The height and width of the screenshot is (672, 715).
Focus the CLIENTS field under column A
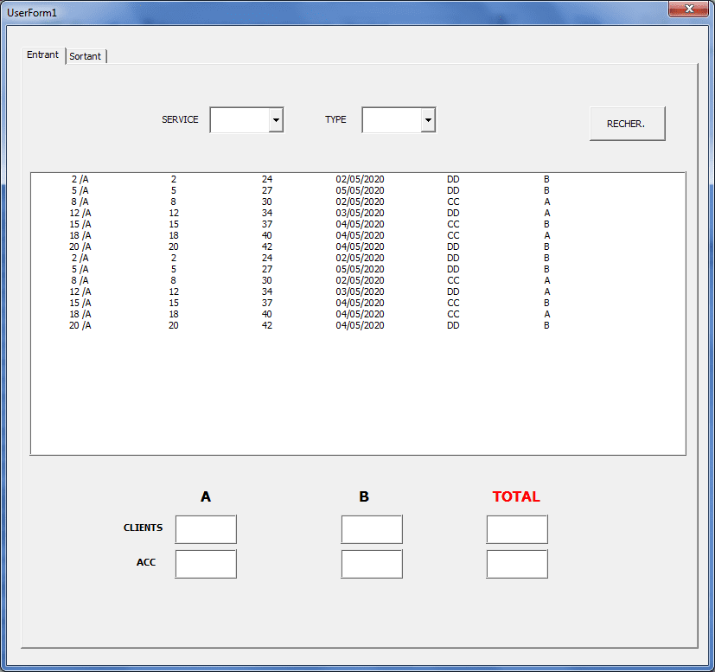[x=206, y=529]
